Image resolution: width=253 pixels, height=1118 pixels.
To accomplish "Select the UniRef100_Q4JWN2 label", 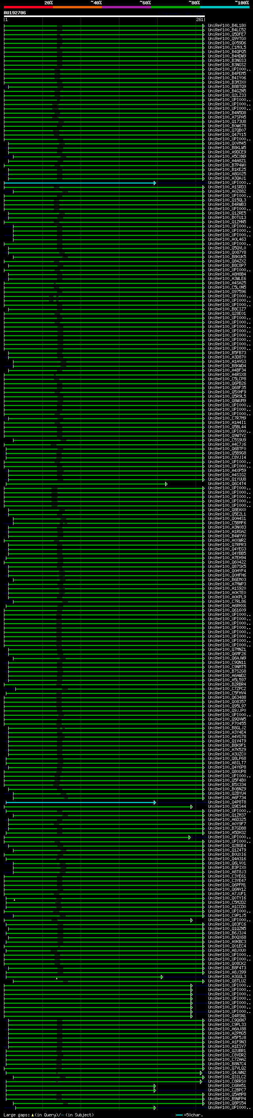I will [227, 1073].
